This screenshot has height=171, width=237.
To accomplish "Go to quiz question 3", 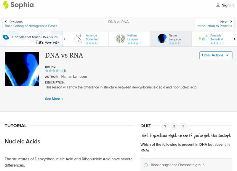I will pos(183,126).
